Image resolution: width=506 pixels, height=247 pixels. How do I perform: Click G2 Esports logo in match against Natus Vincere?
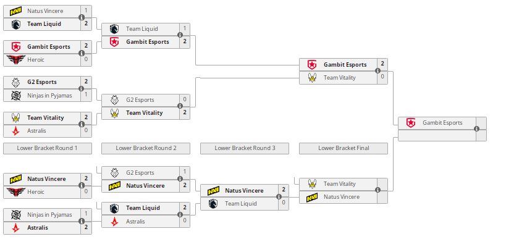pyautogui.click(x=114, y=173)
